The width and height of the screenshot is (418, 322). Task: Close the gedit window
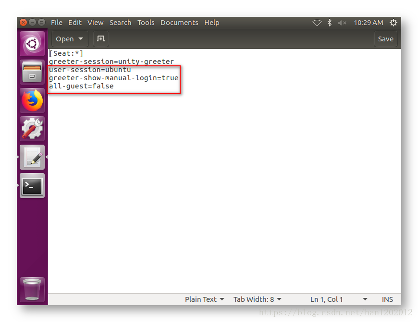tap(24, 23)
